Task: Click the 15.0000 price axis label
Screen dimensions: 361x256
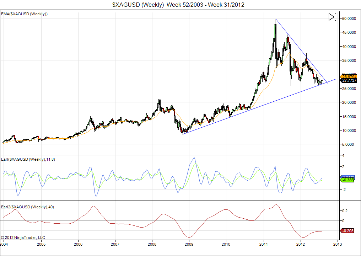Action: [x=349, y=116]
